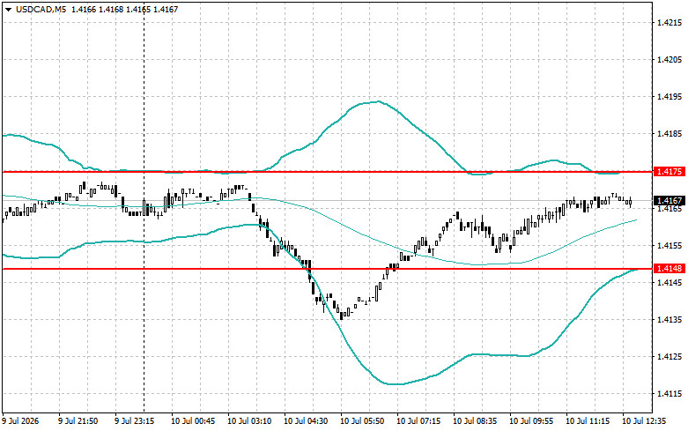
Task: Select the upper Bollinger band peak near 1.4195
Action: tap(376, 102)
